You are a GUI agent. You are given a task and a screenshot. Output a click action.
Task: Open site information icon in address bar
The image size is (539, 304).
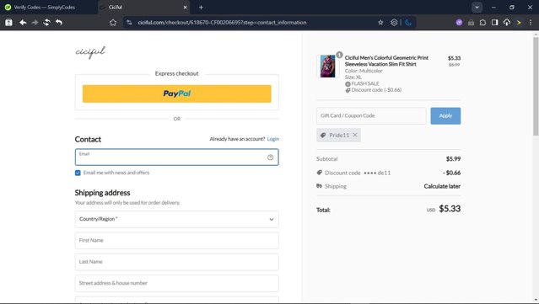[x=129, y=22]
